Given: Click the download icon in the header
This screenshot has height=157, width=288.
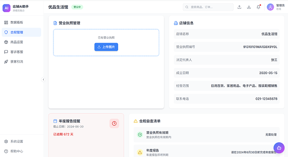Looking at the screenshot, I should point(249,7).
